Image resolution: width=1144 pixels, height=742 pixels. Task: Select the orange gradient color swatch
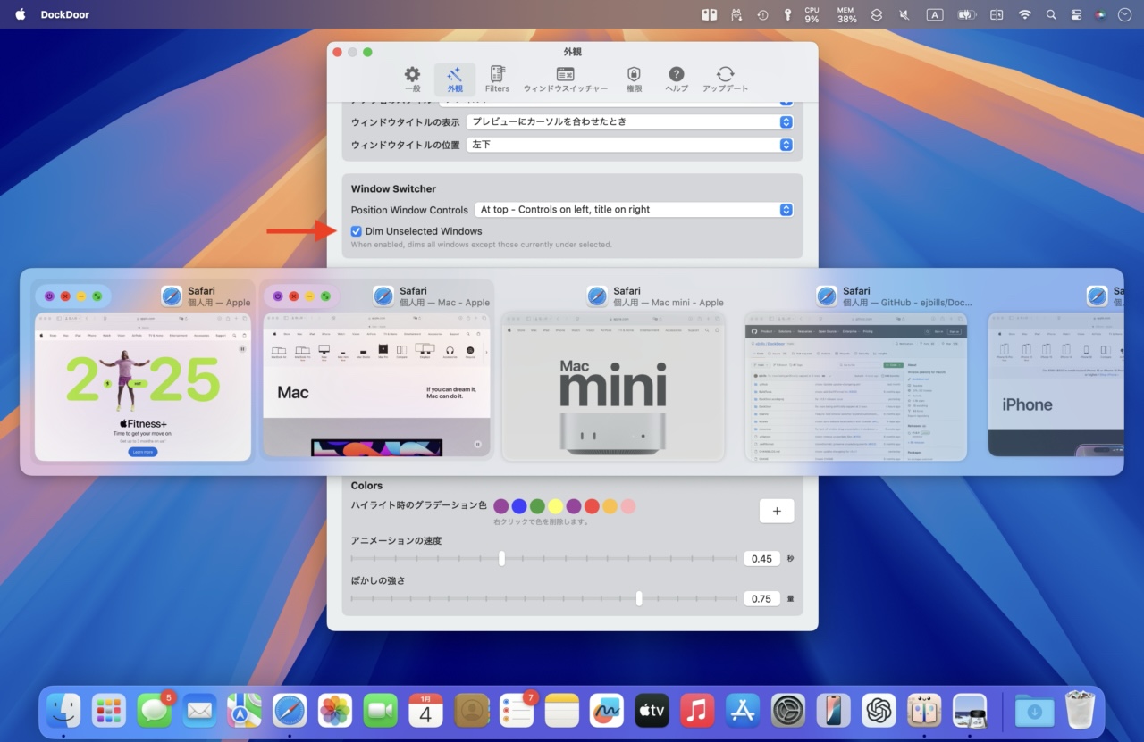coord(610,506)
